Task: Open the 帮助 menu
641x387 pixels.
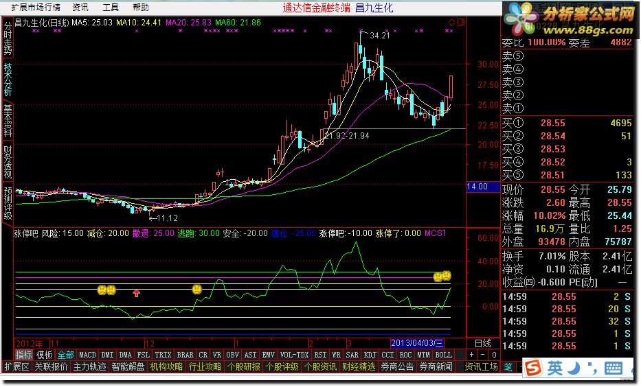Action: (x=141, y=7)
